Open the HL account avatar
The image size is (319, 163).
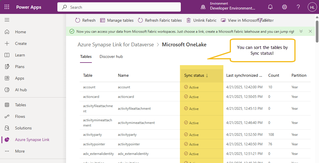pyautogui.click(x=312, y=7)
